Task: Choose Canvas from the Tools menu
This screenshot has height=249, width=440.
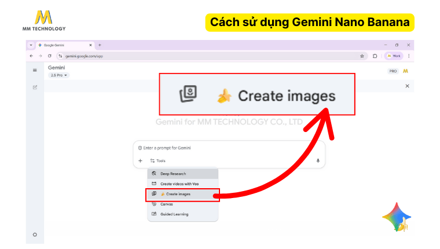Action: click(x=183, y=204)
